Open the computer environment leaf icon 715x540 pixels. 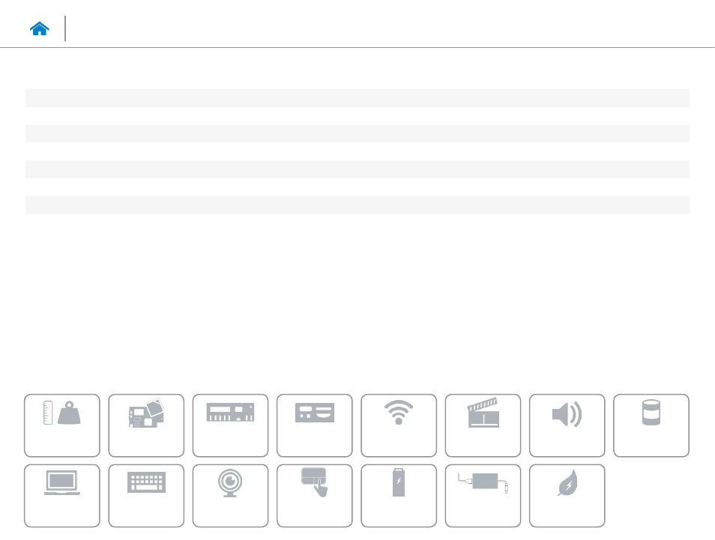click(566, 495)
